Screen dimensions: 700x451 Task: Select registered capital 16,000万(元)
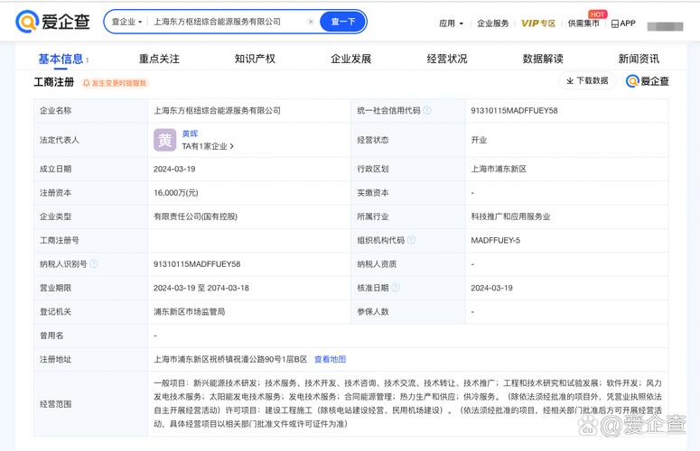175,193
